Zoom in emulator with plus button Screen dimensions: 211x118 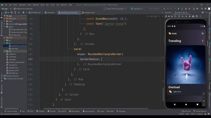pyautogui.click(x=204, y=94)
